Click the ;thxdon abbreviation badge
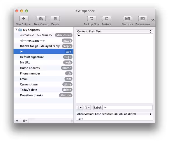This screenshot has height=142, width=169. (66, 95)
